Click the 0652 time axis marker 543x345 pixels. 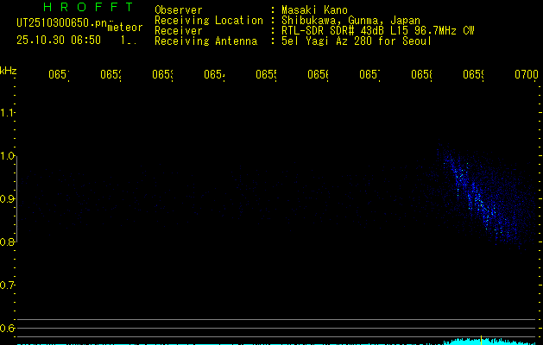[x=110, y=74]
